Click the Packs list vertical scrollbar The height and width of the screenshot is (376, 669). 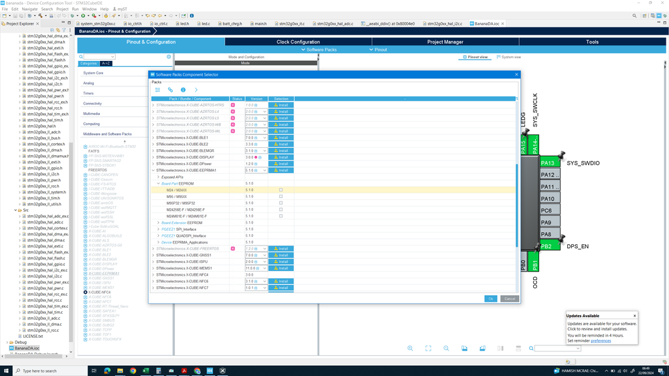517,205
